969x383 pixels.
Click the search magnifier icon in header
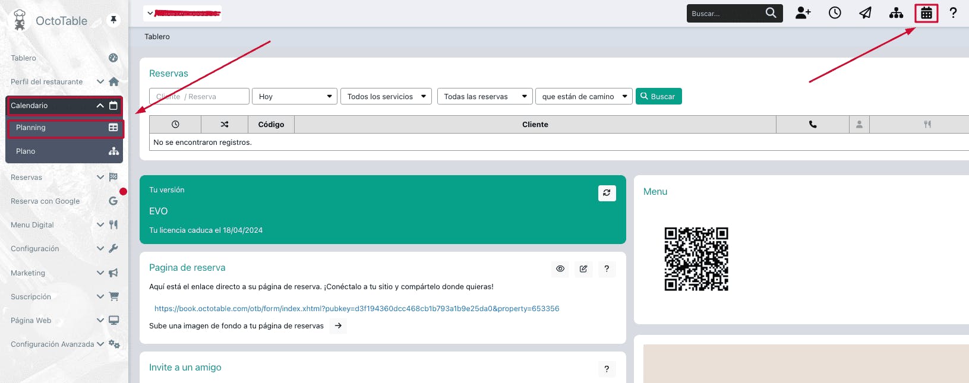[x=771, y=12]
